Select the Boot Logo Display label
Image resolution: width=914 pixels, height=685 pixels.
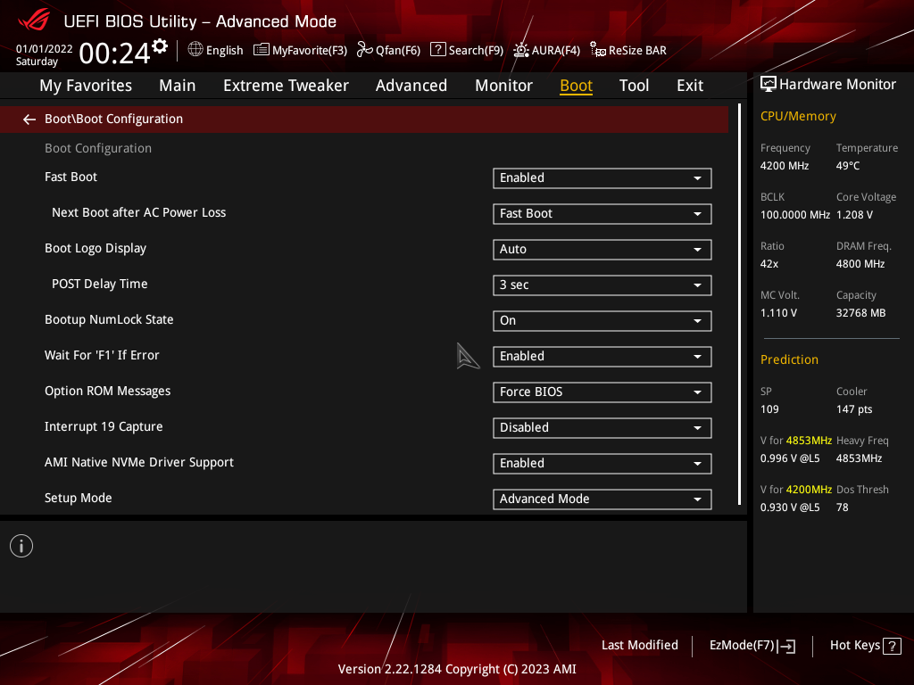tap(95, 249)
